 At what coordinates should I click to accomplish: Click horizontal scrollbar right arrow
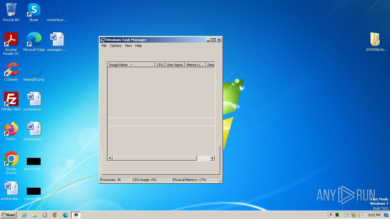212,158
